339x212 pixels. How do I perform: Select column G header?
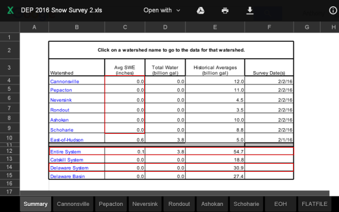pos(307,27)
